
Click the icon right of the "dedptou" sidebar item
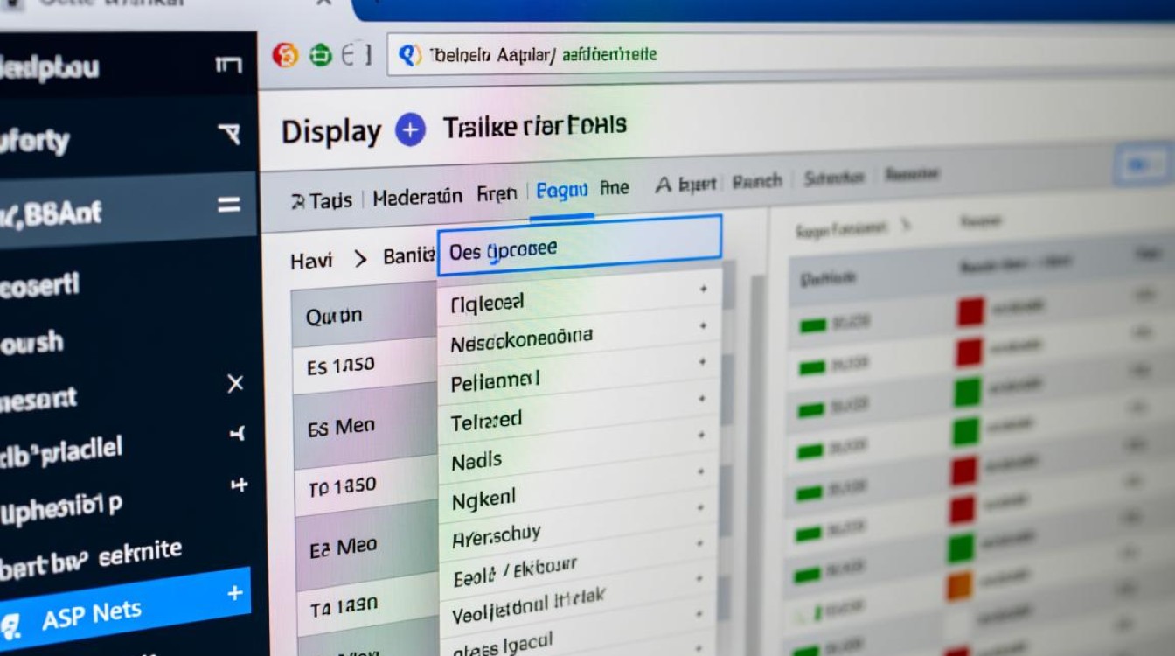click(227, 65)
